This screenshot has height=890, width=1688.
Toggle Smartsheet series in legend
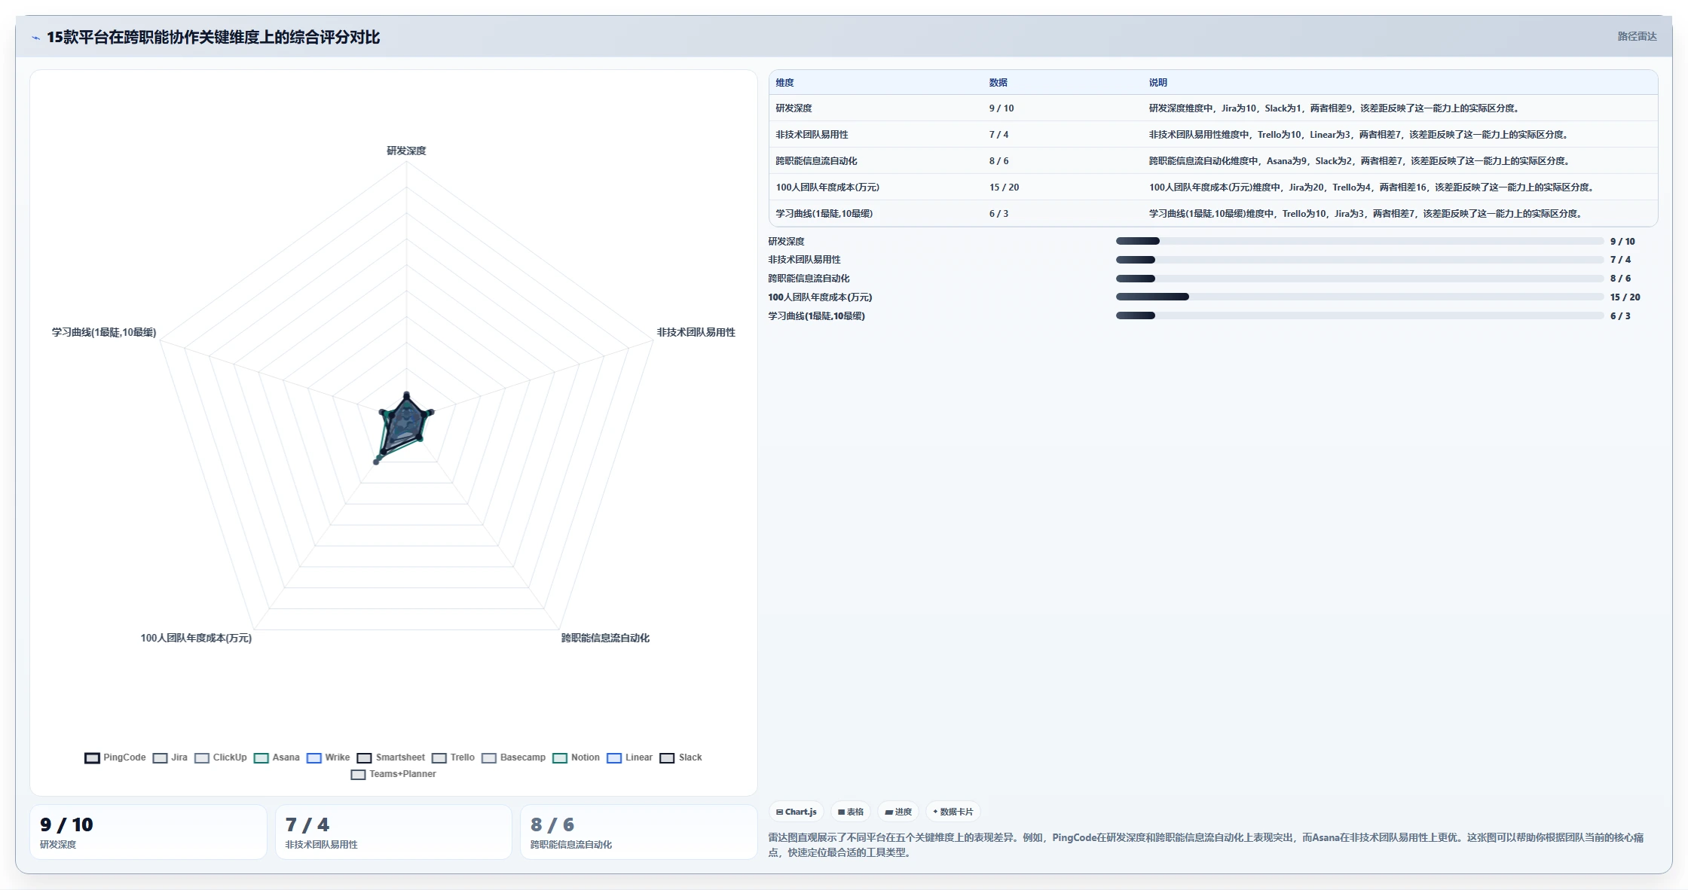[x=390, y=757]
